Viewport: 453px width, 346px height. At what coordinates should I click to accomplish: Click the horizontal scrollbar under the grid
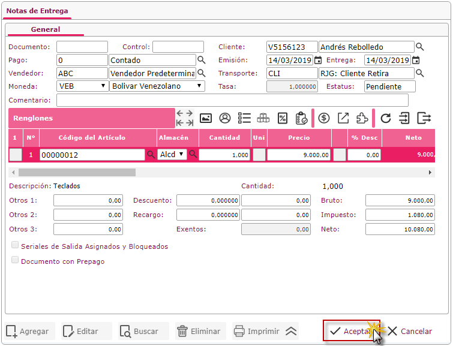point(77,173)
